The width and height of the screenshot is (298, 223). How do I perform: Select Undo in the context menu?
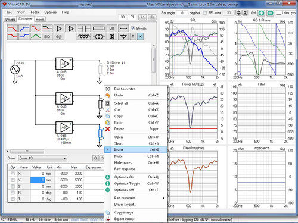[136, 95]
